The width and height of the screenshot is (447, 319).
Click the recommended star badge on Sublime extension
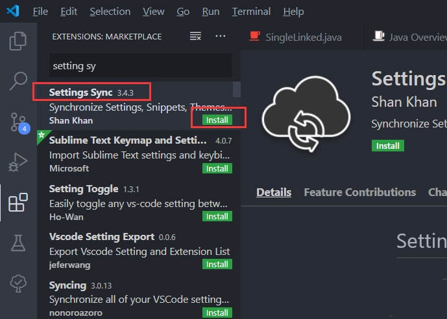(x=42, y=135)
